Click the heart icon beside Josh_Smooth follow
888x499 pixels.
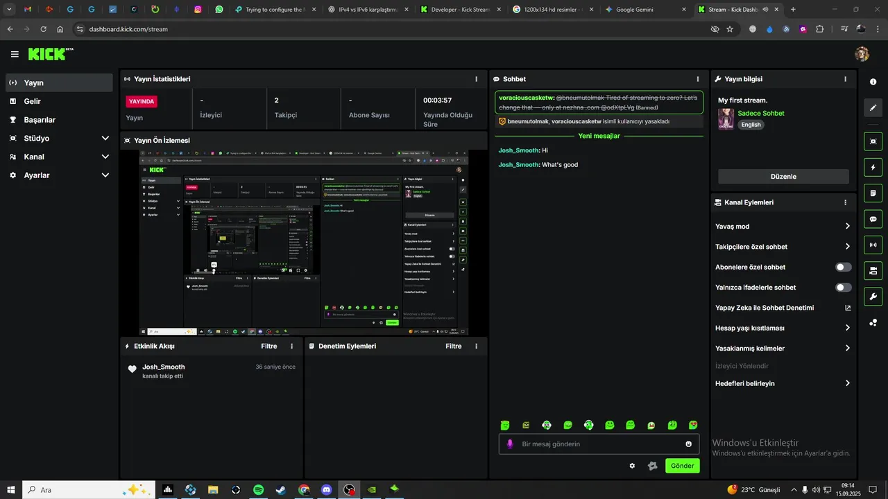click(x=133, y=369)
